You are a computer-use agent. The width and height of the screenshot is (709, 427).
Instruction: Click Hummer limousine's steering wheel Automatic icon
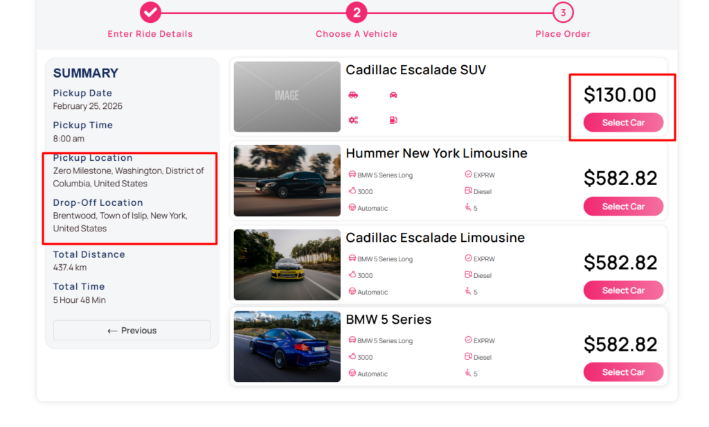pyautogui.click(x=352, y=208)
